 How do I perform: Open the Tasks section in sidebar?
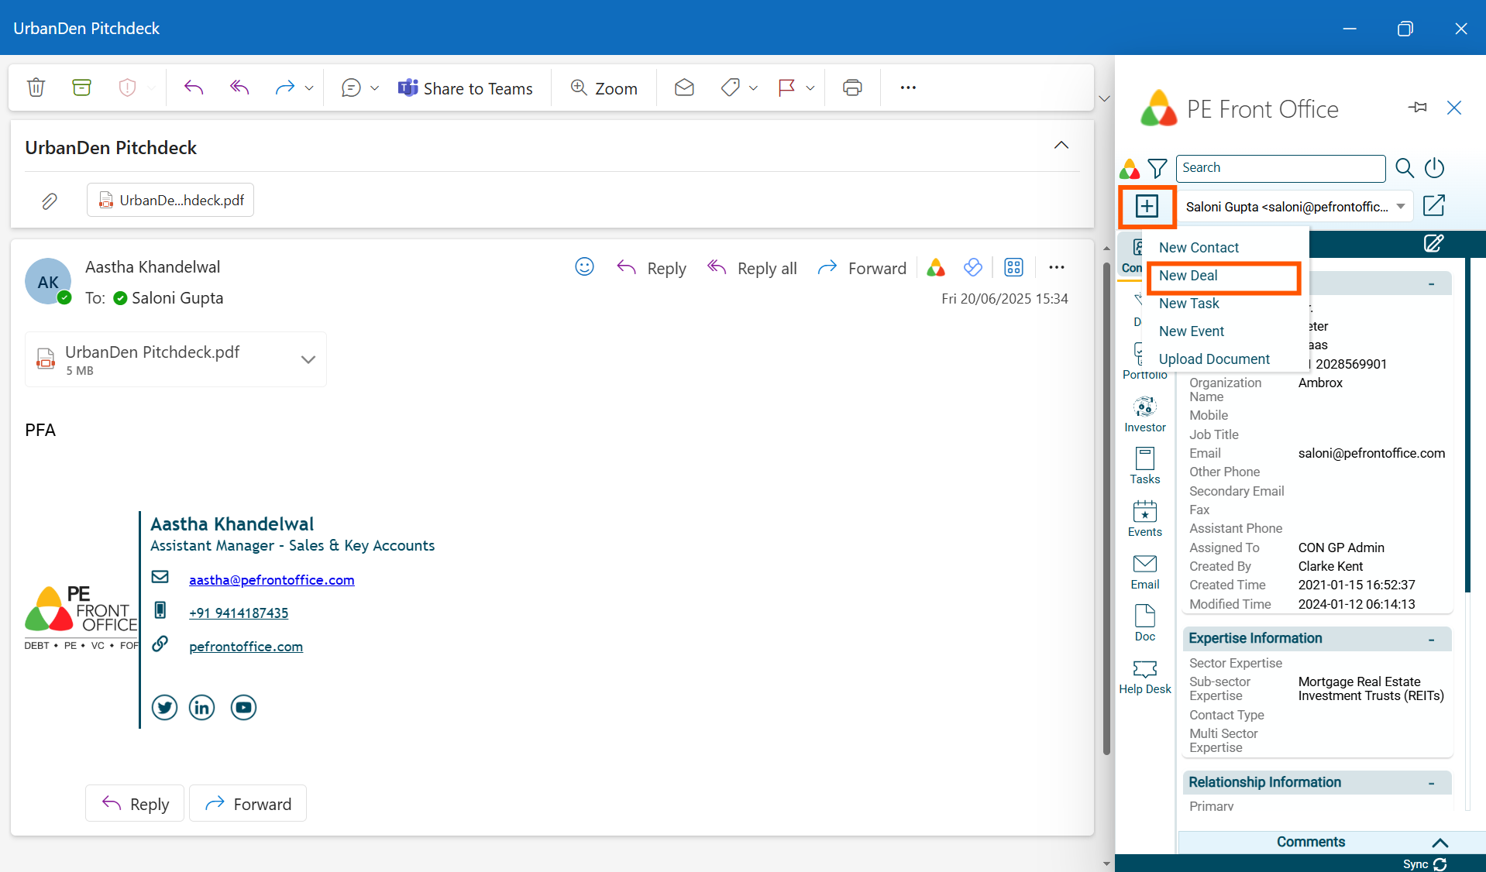tap(1144, 465)
